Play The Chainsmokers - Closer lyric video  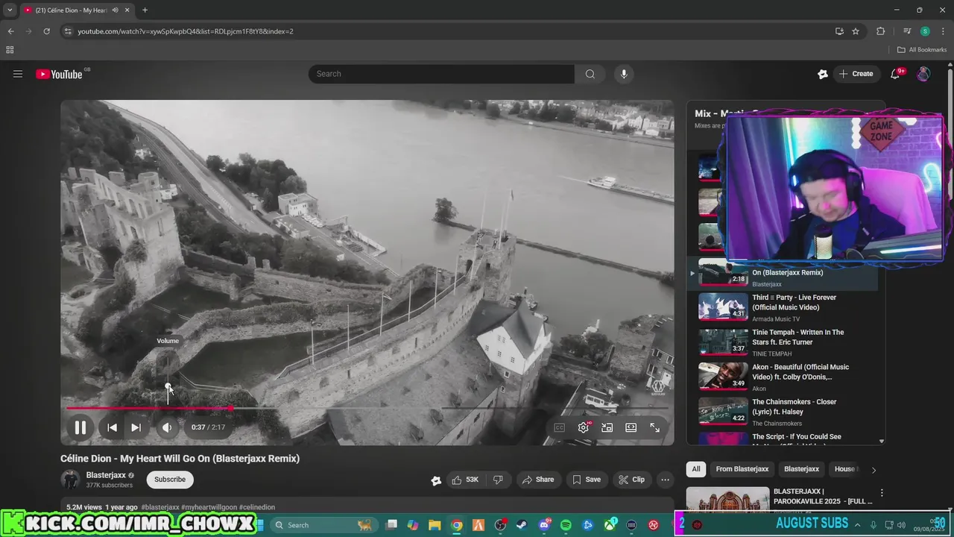[x=788, y=412]
